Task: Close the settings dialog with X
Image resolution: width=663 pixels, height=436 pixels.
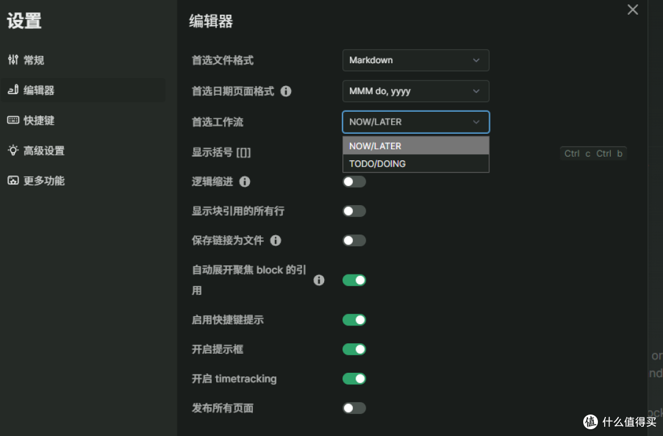Action: click(632, 10)
